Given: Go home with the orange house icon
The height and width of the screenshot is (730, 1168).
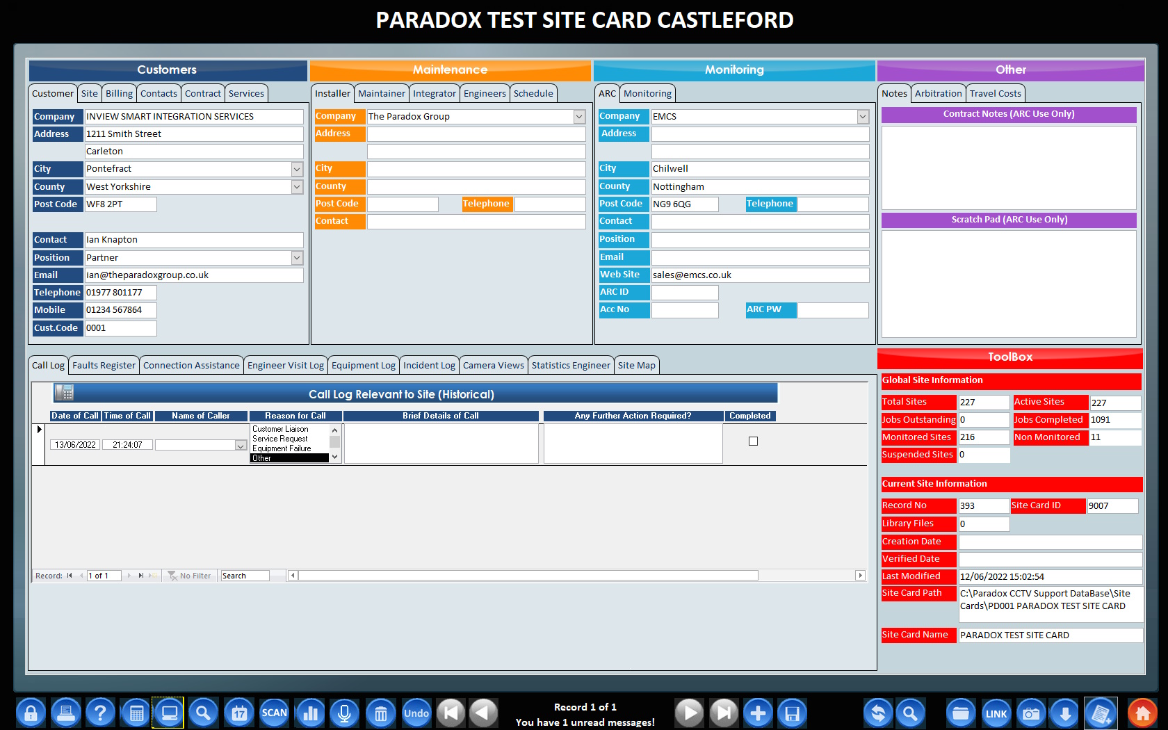Looking at the screenshot, I should [x=1142, y=713].
